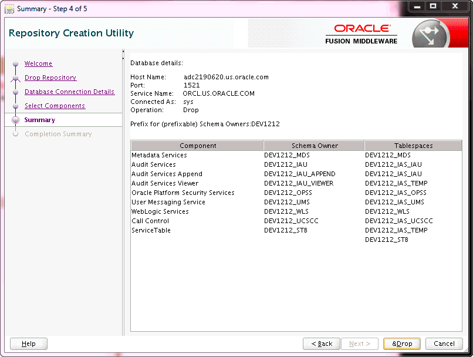The image size is (473, 357).
Task: Click the Tablespaces column header
Action: point(413,146)
